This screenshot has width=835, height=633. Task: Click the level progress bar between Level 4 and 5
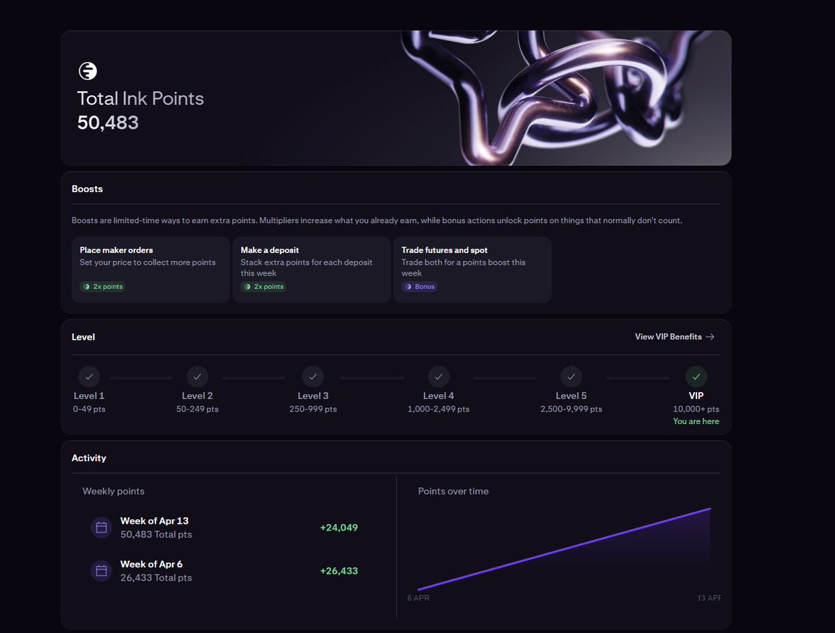click(x=505, y=377)
